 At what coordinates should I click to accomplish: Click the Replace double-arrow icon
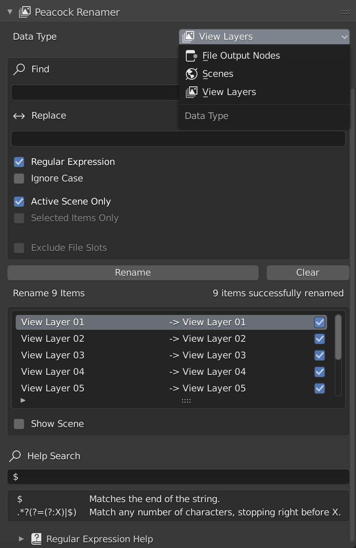[19, 116]
